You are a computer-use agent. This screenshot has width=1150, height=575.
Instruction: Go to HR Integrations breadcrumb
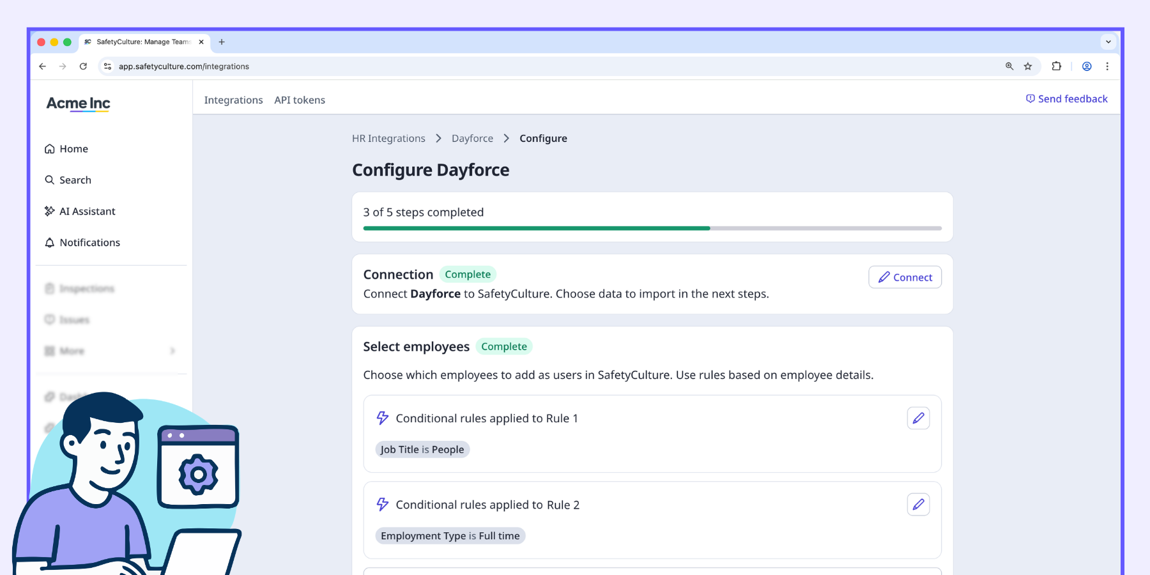(x=388, y=139)
